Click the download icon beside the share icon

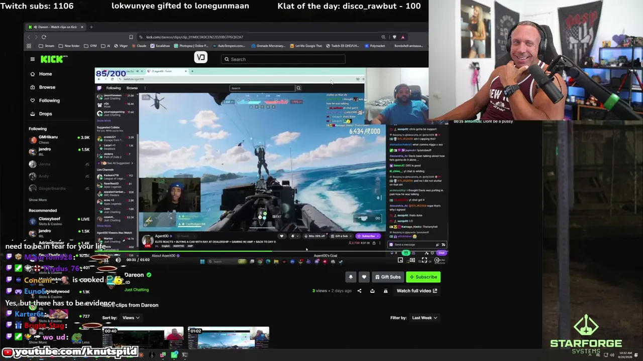coord(372,291)
